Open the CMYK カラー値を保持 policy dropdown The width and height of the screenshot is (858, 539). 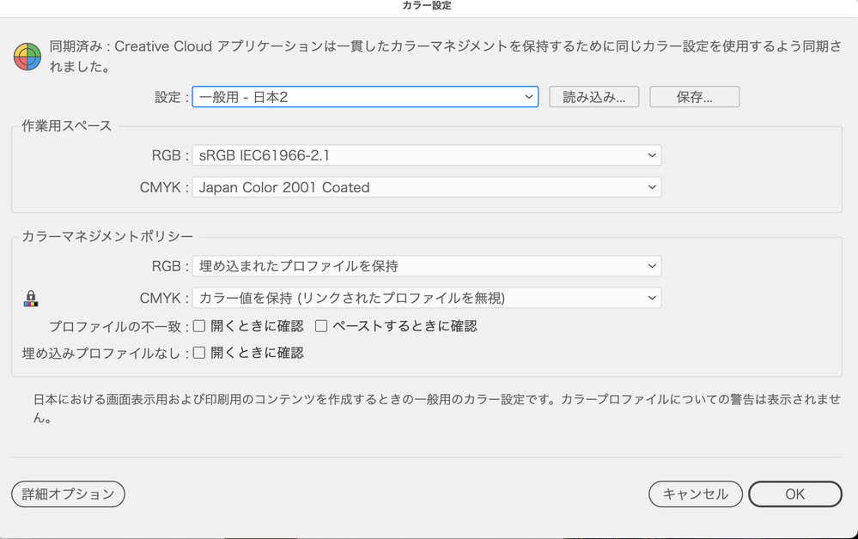click(427, 298)
